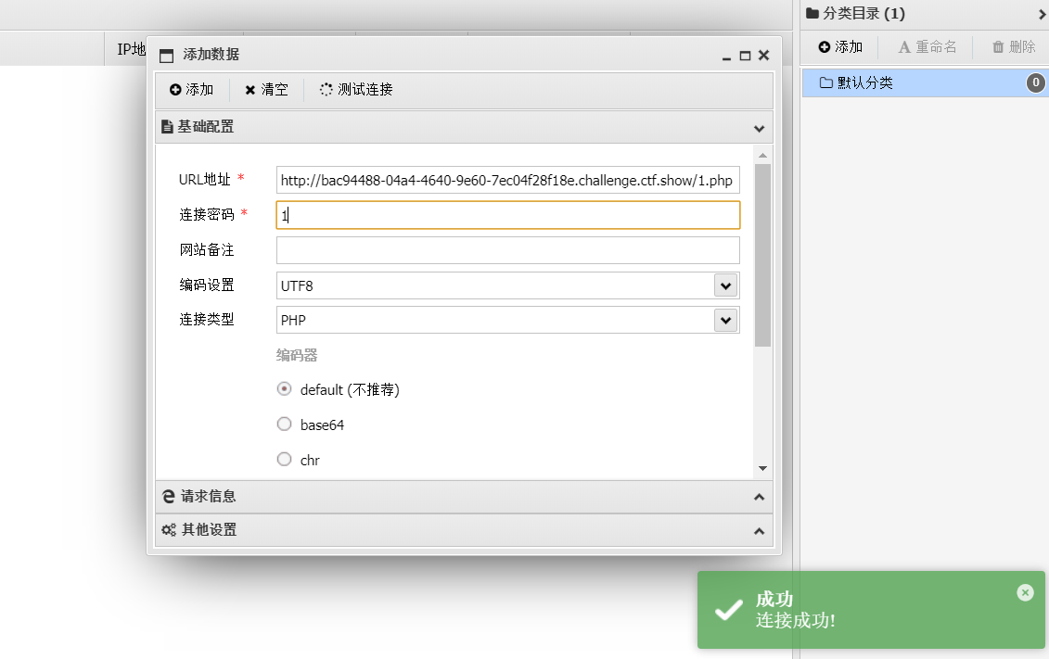The width and height of the screenshot is (1049, 659).
Task: Click the dialog scrollbar down arrow
Action: (762, 468)
